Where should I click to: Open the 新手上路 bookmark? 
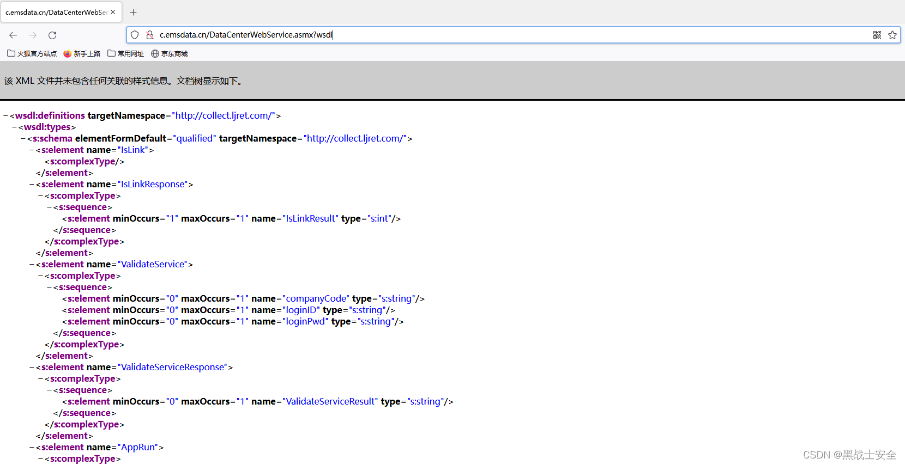pos(82,53)
